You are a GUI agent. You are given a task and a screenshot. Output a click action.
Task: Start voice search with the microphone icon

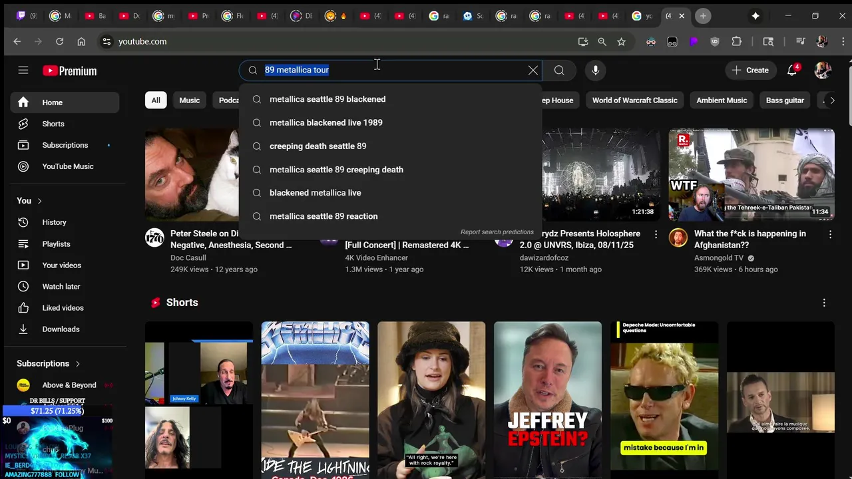point(596,70)
